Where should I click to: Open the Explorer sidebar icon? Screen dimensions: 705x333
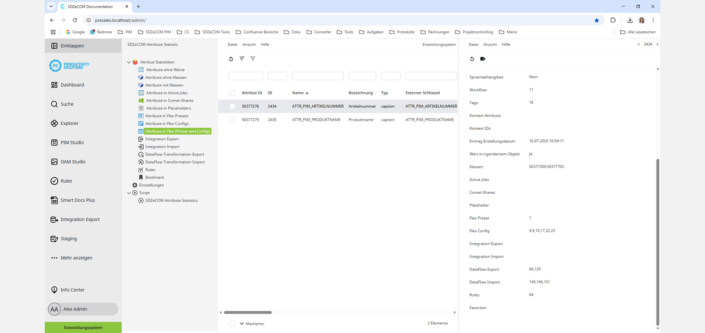pyautogui.click(x=55, y=123)
